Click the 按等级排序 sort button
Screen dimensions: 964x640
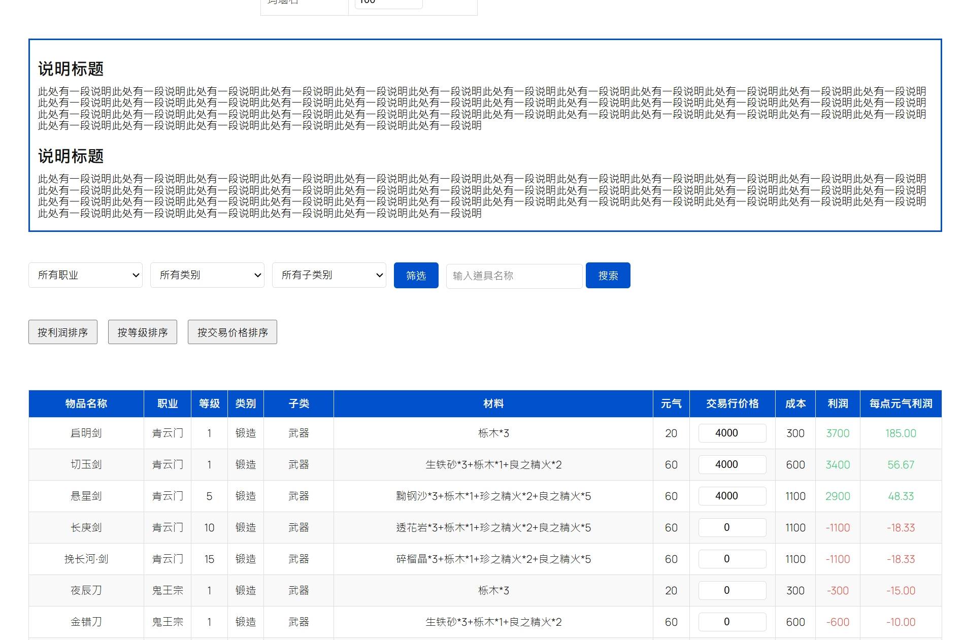pyautogui.click(x=143, y=332)
